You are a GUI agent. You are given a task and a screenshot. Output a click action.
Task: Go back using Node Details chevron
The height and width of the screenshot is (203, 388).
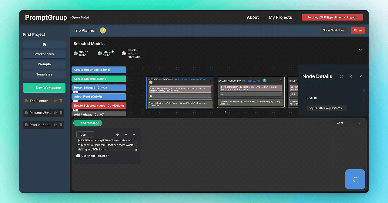tap(351, 76)
